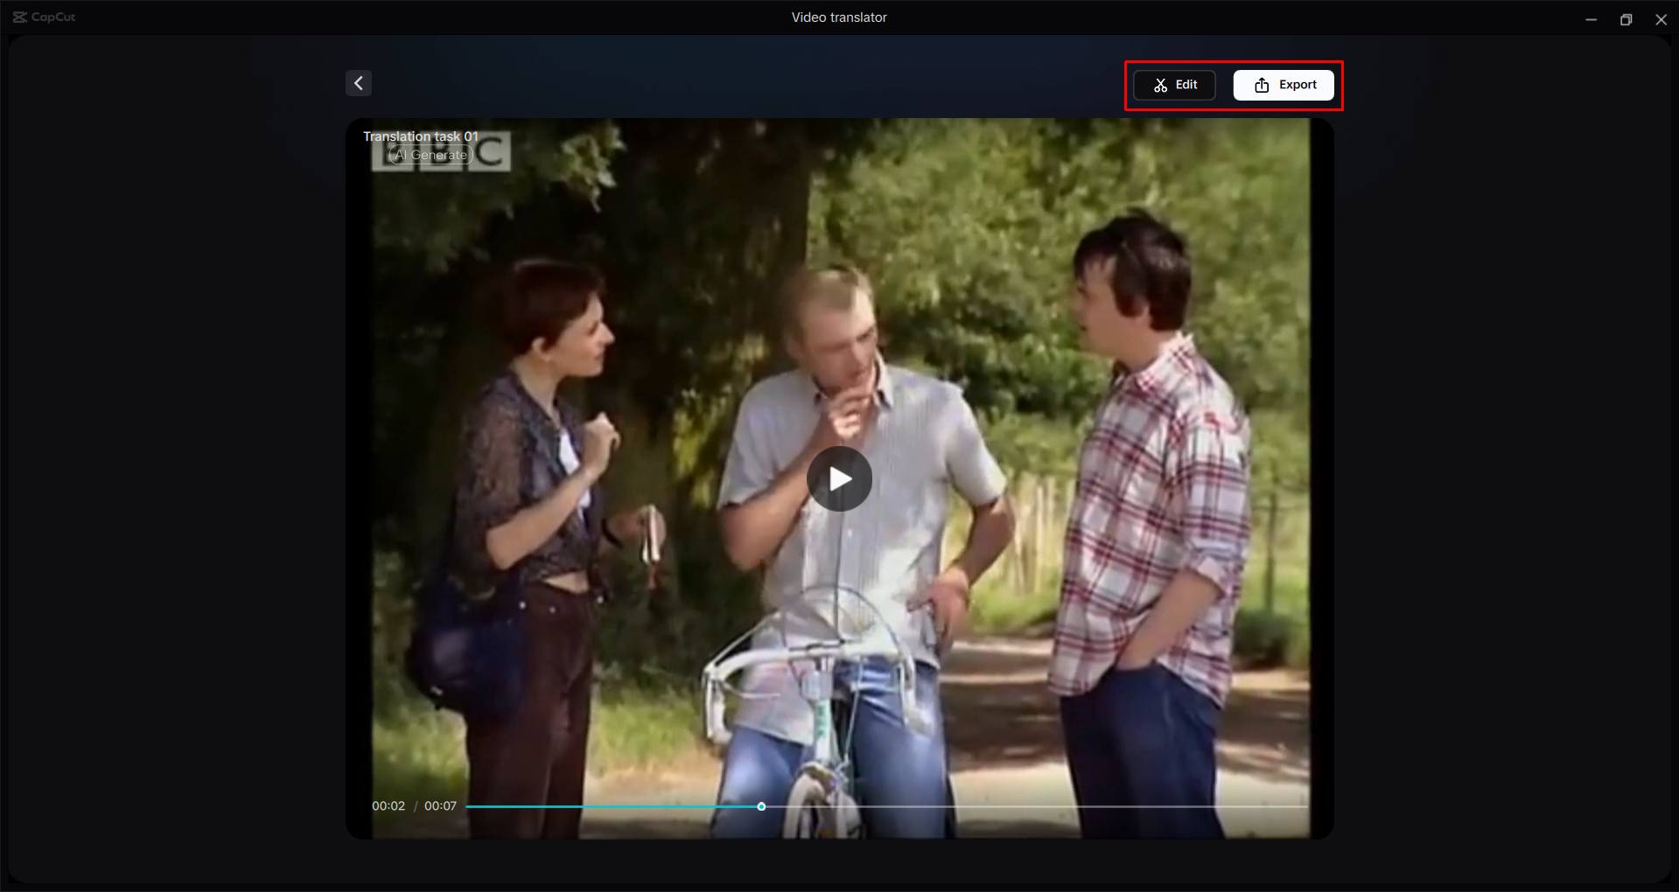1679x892 pixels.
Task: Minimize the Video translator window
Action: pos(1592,18)
